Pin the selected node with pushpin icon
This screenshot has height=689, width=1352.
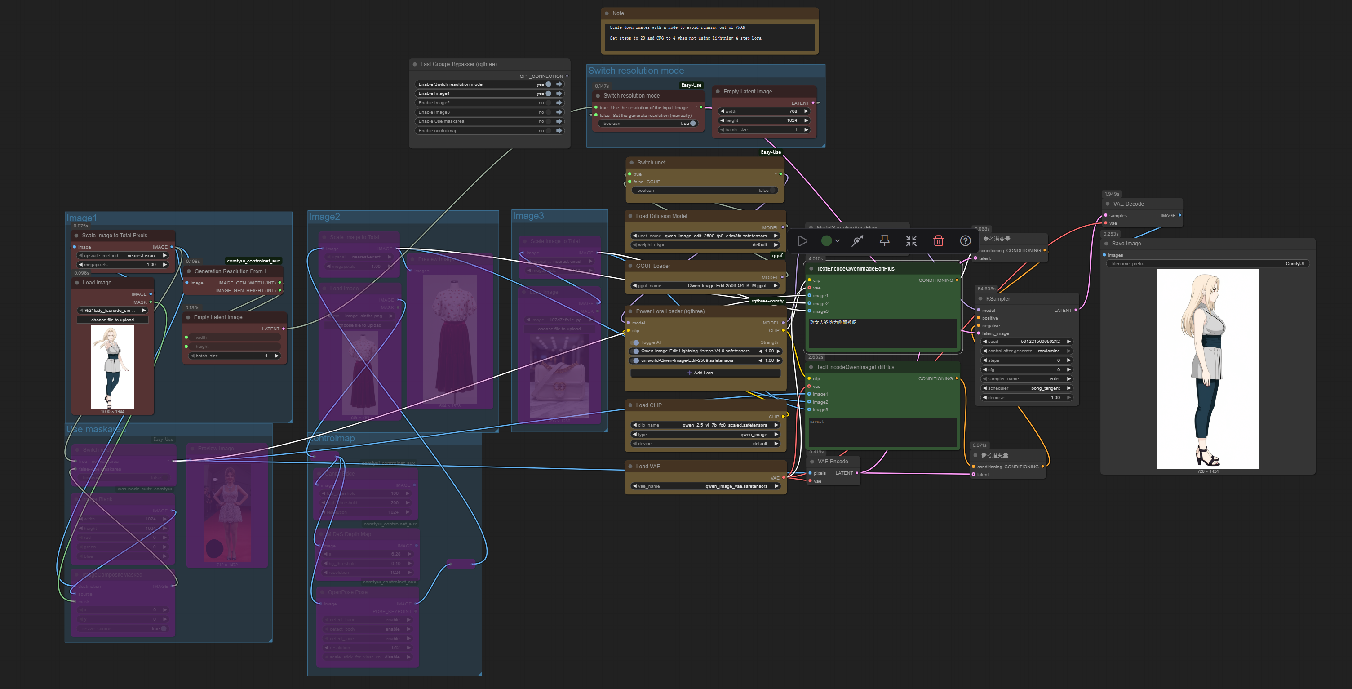click(884, 241)
